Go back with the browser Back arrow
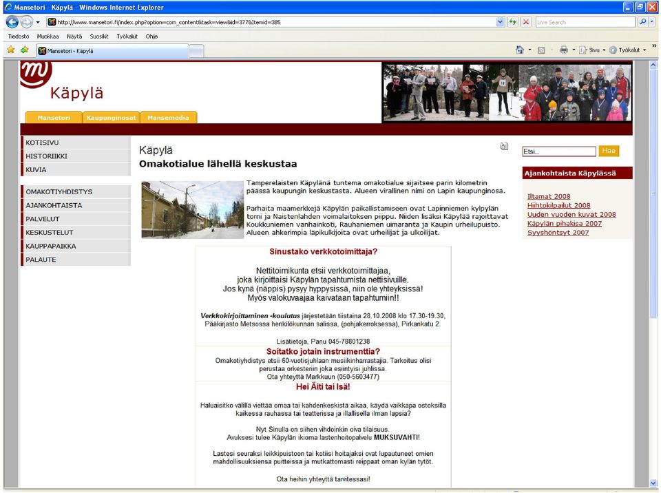Image resolution: width=661 pixels, height=493 pixels. coord(12,22)
